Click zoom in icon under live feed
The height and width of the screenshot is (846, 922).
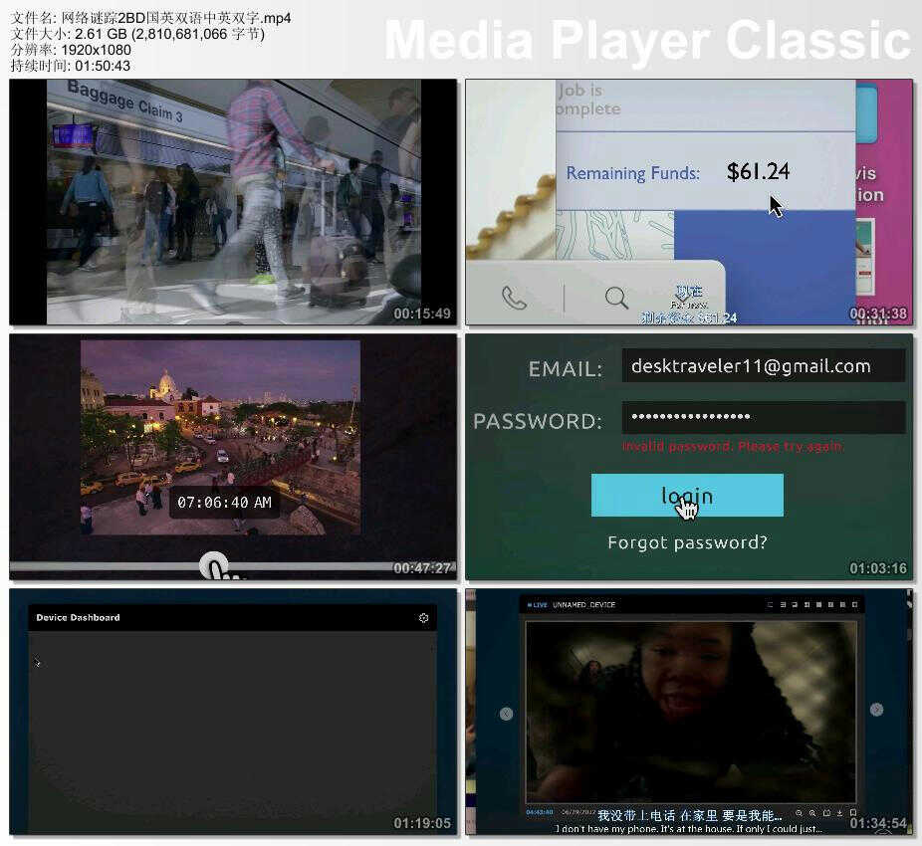click(812, 813)
